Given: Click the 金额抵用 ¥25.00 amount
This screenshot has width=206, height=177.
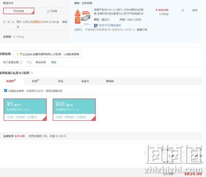Looking at the screenshot, I should pos(20,136).
